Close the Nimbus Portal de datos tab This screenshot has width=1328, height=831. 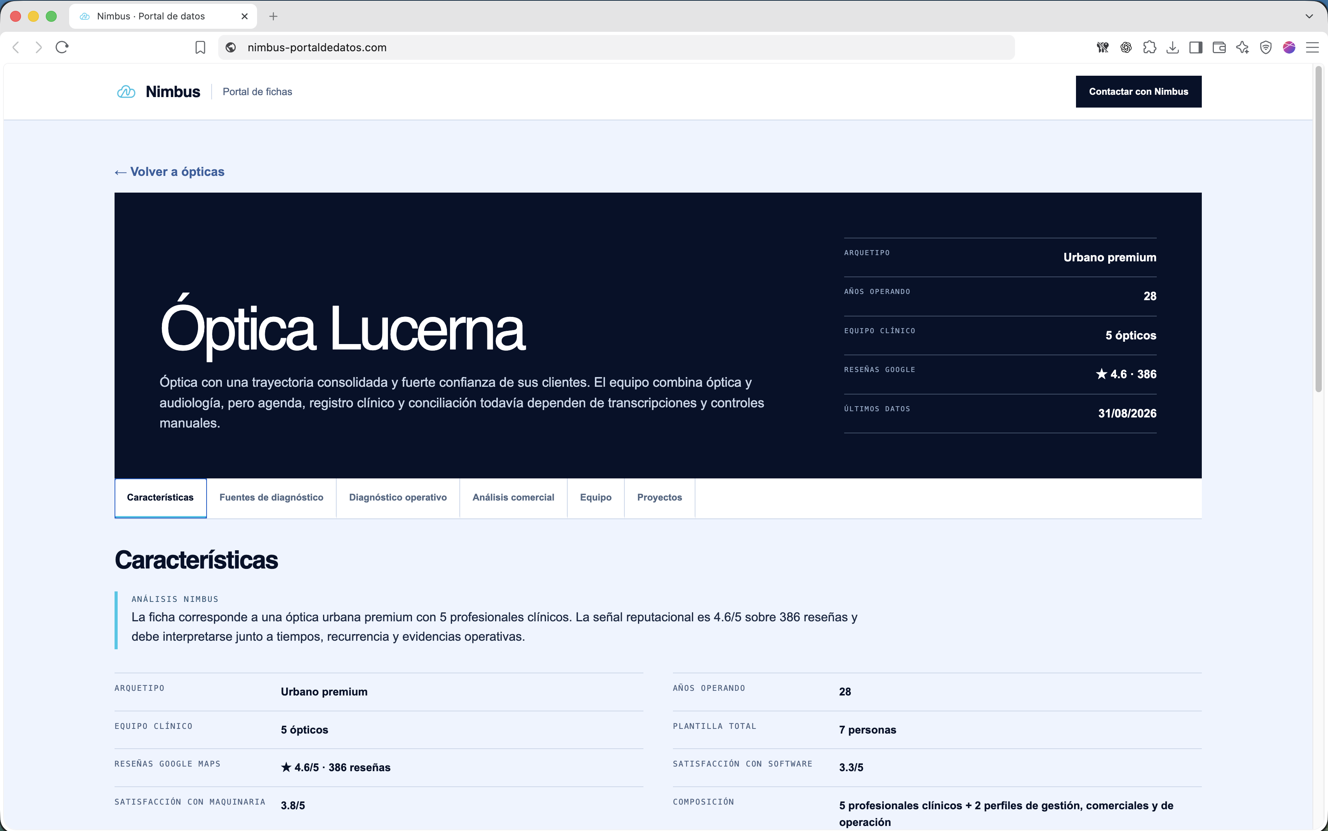tap(245, 16)
